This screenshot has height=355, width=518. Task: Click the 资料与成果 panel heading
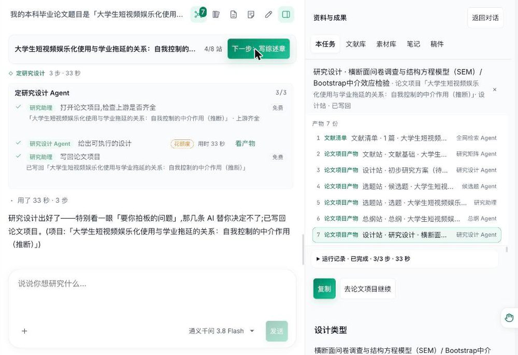[x=330, y=18]
